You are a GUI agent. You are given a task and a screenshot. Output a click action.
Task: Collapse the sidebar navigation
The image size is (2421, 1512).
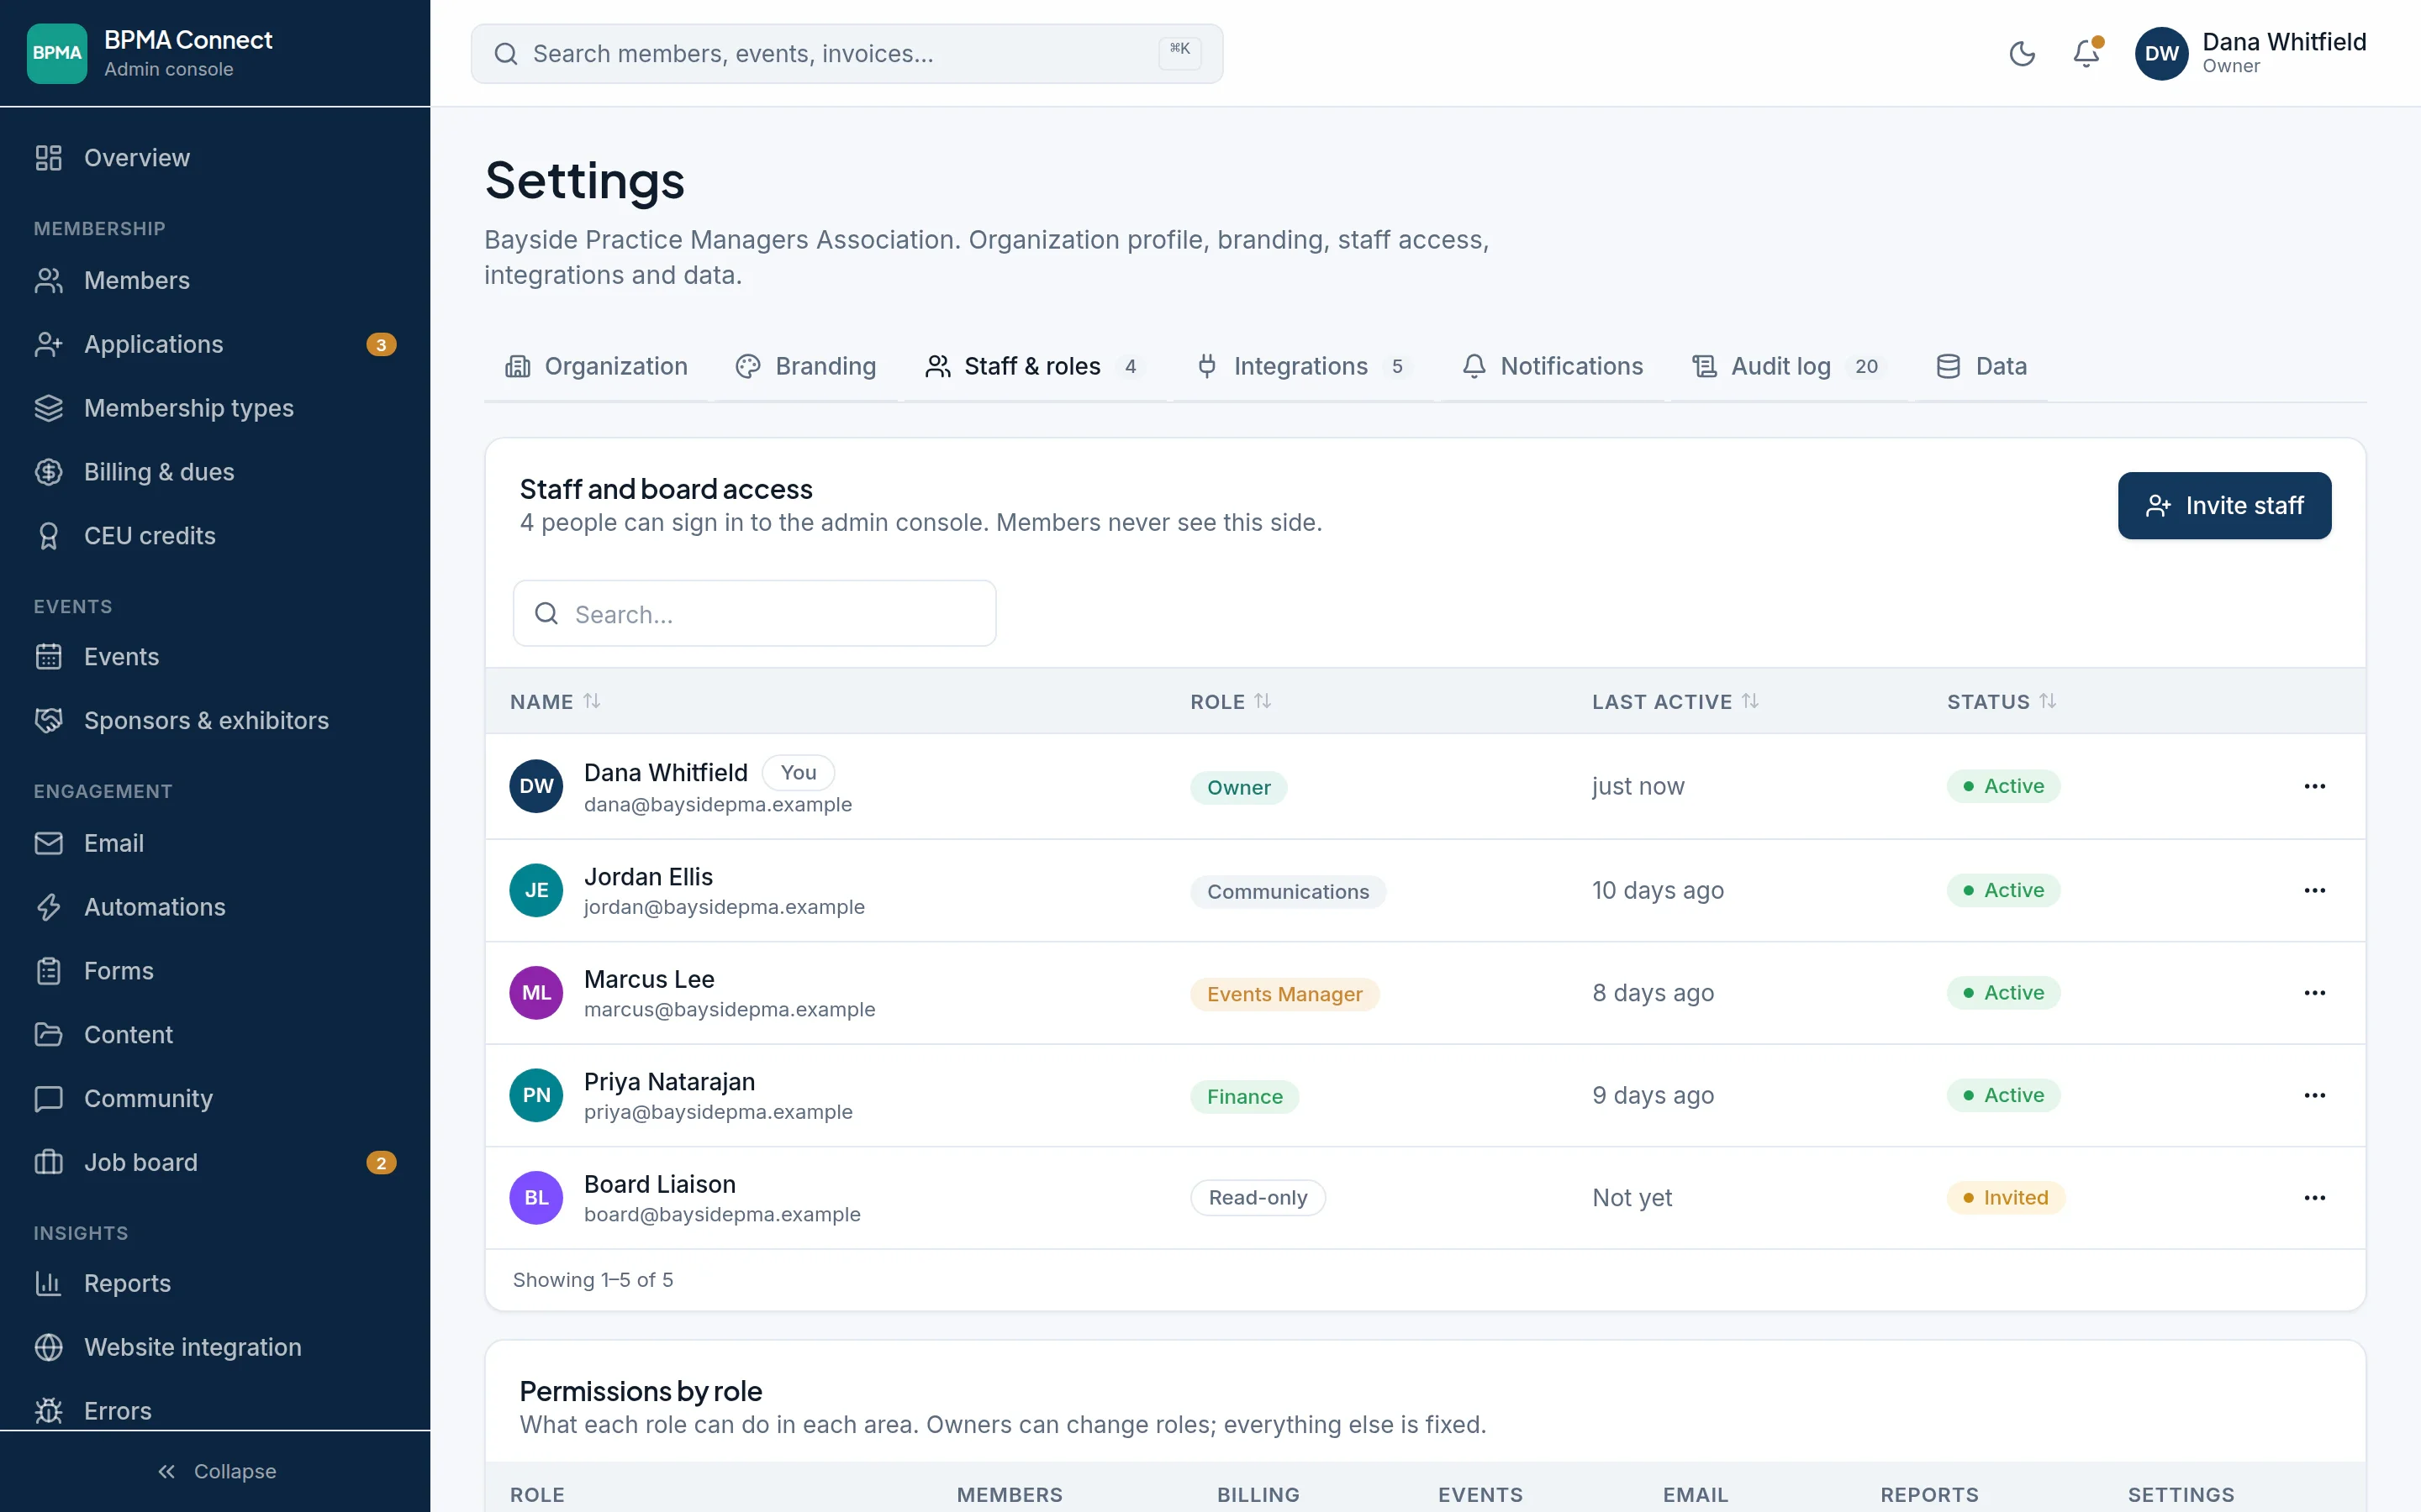point(215,1471)
